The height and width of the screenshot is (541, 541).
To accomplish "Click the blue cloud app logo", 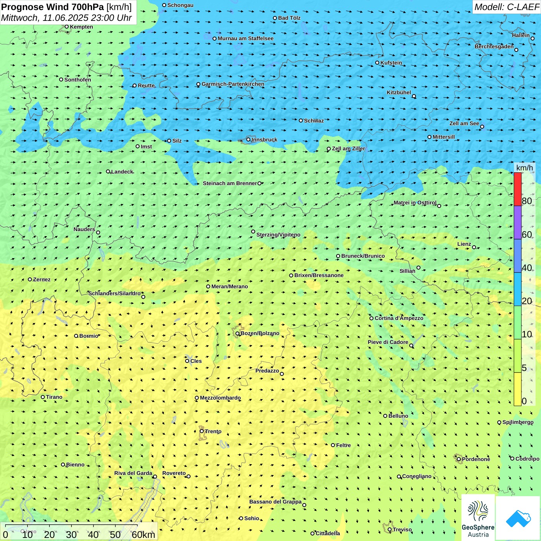I will click(x=518, y=519).
